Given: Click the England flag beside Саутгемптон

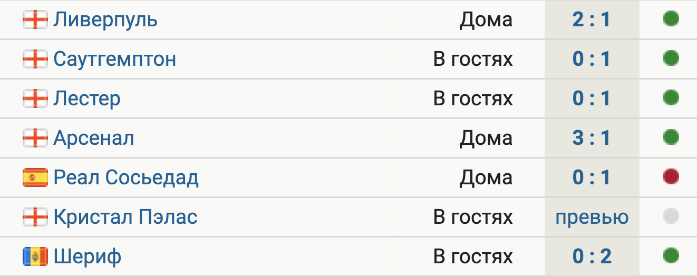Looking at the screenshot, I should click(x=35, y=59).
